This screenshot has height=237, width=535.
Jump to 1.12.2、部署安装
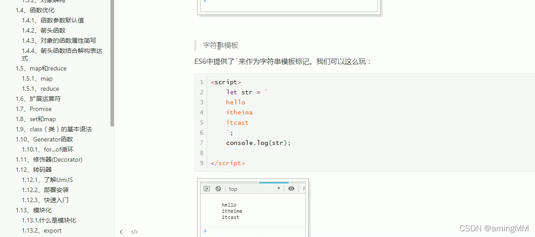pos(46,190)
